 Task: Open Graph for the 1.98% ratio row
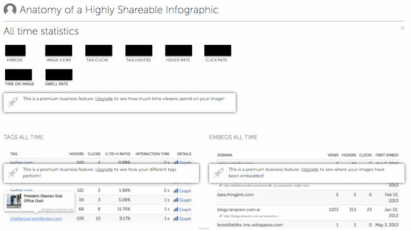coord(183,191)
